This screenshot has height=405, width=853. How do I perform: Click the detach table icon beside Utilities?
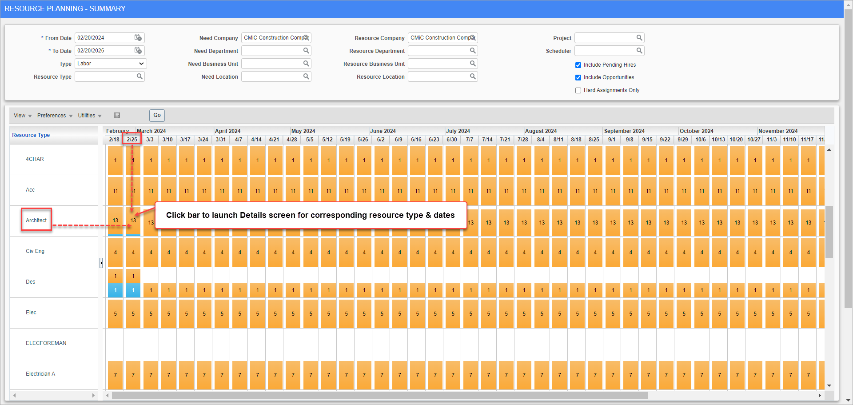tap(117, 116)
